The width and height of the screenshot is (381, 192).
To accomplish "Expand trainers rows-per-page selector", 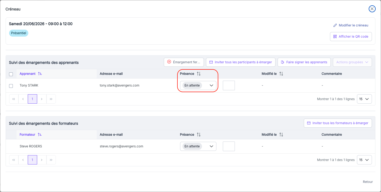I will (364, 160).
